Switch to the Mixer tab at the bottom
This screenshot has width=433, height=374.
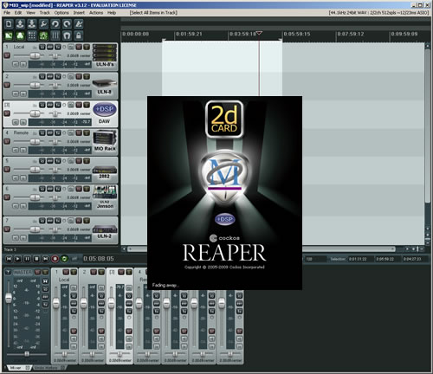(x=18, y=368)
